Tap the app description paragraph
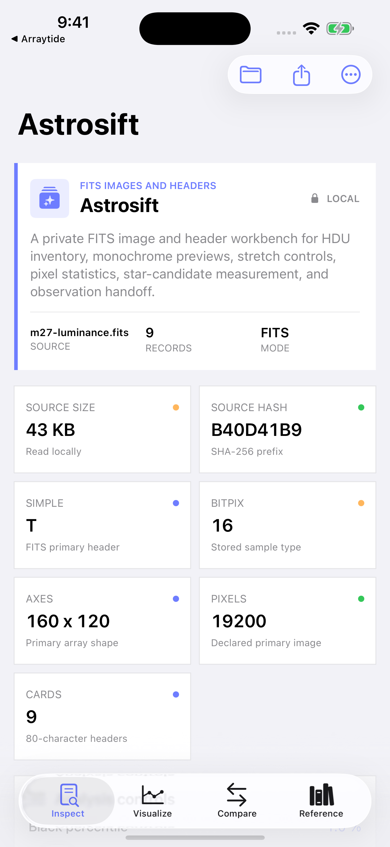Viewport: 390px width, 847px height. point(190,265)
